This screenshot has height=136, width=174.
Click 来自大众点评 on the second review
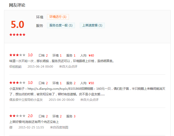coord(89,100)
